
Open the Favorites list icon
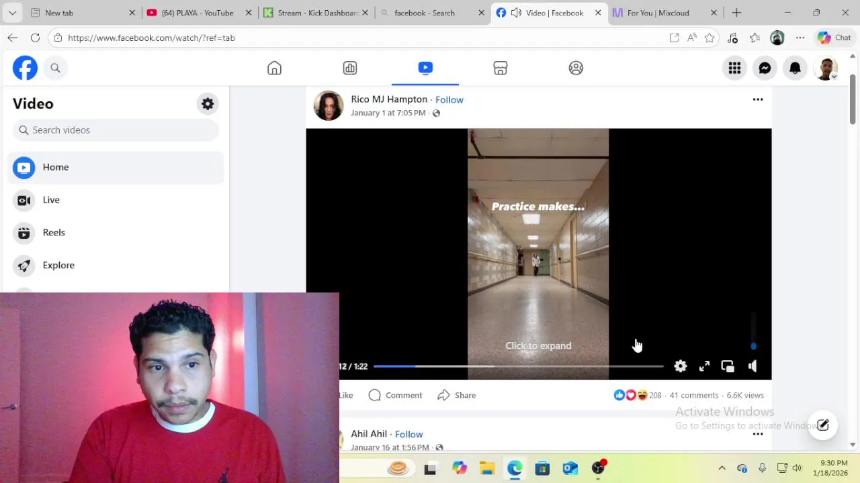(x=755, y=38)
